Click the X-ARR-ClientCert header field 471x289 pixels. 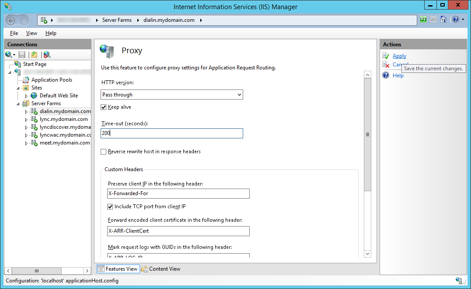point(178,231)
